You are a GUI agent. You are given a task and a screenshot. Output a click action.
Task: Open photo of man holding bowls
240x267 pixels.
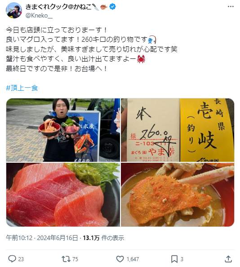pyautogui.click(x=63, y=130)
